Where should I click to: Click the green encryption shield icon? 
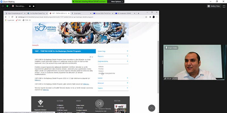(7, 6)
